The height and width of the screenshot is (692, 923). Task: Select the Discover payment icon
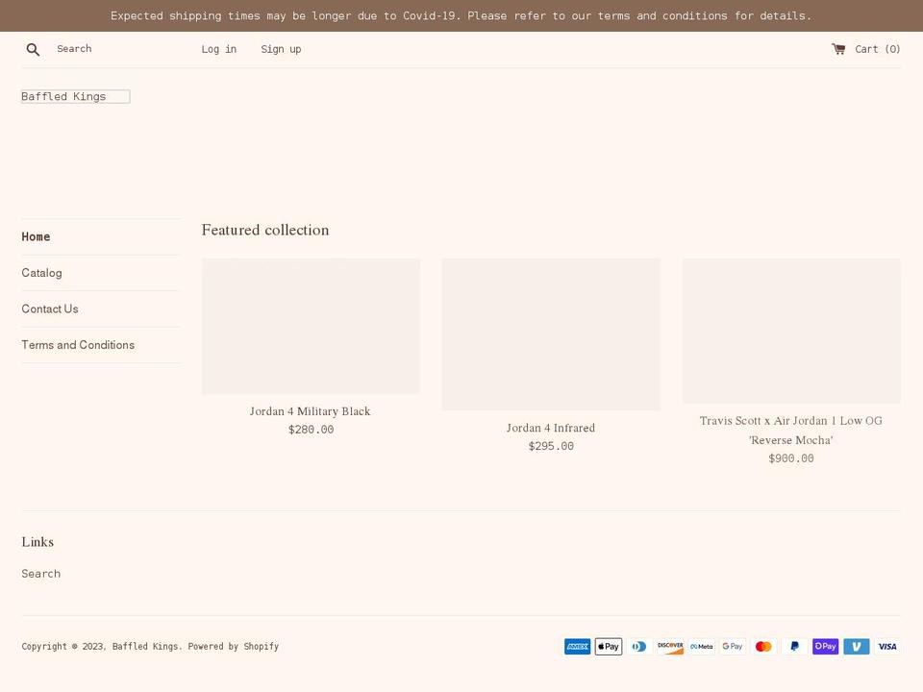pos(670,646)
